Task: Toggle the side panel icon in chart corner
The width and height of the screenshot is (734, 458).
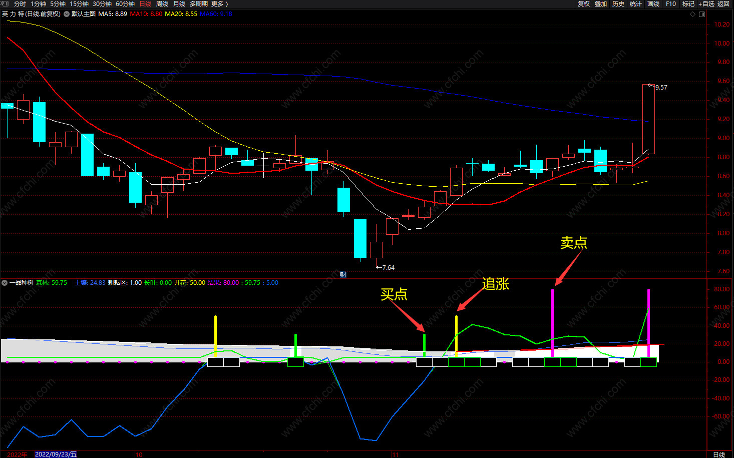Action: 702,14
